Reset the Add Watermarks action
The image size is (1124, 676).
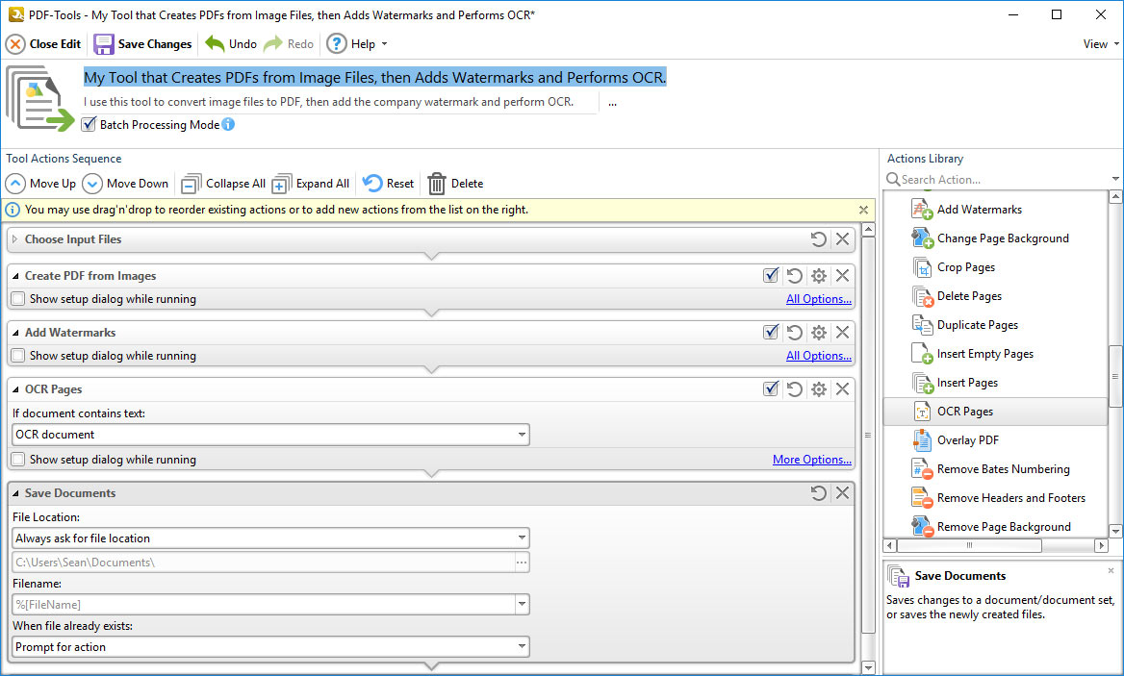[795, 333]
